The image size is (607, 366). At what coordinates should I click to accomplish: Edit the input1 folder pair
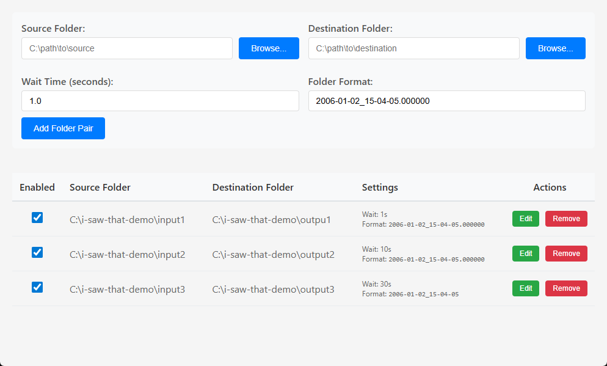click(x=525, y=219)
